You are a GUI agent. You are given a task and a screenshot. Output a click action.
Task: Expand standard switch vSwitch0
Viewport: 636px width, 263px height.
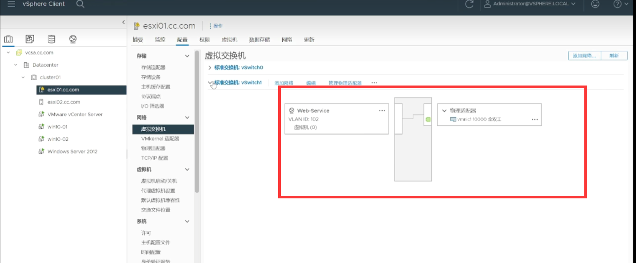[209, 68]
